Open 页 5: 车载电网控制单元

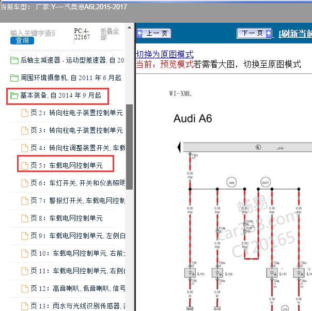[67, 165]
